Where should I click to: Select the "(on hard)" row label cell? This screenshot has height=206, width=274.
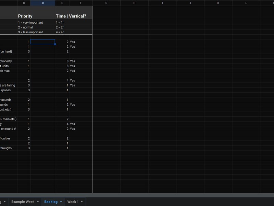click(x=6, y=51)
